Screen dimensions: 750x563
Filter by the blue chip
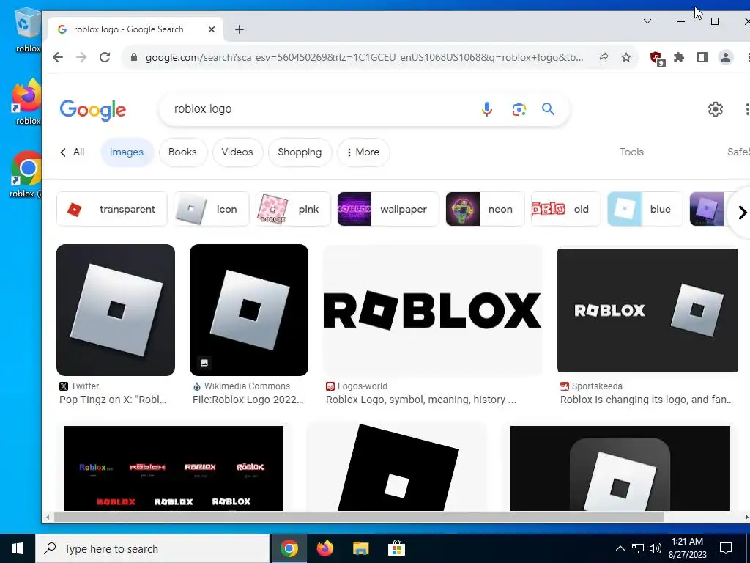[645, 209]
